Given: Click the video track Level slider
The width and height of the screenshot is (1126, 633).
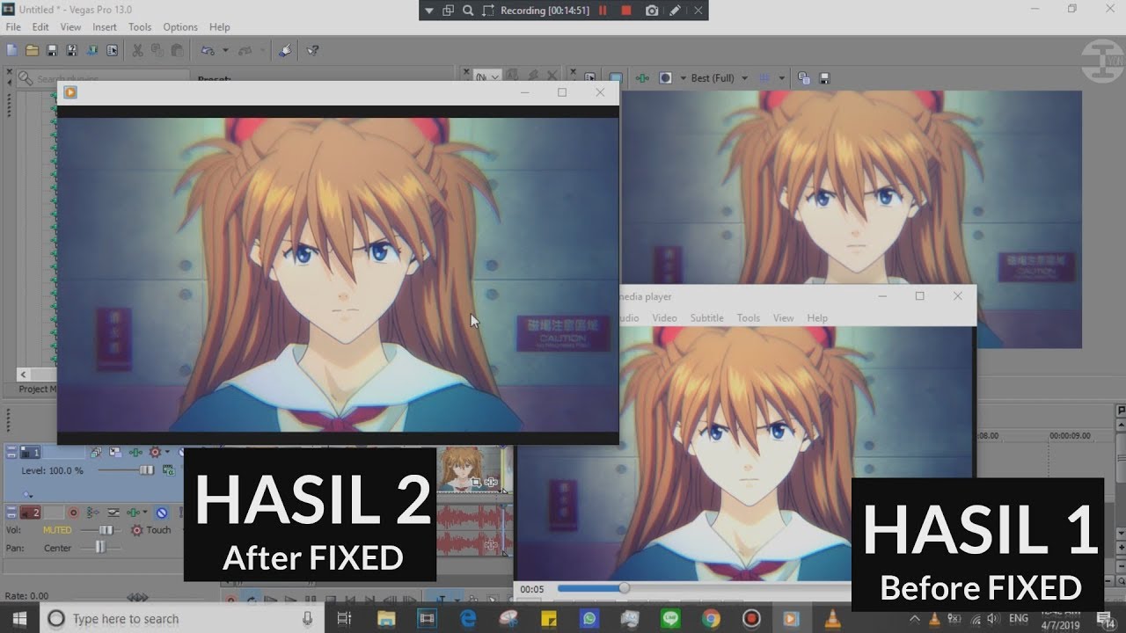Looking at the screenshot, I should (x=146, y=470).
